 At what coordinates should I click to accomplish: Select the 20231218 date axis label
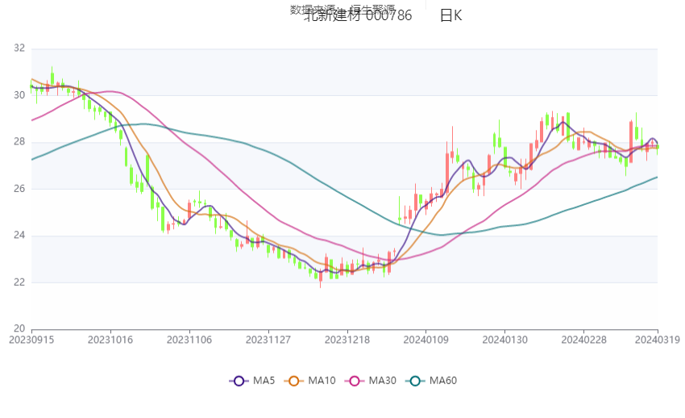click(x=347, y=340)
